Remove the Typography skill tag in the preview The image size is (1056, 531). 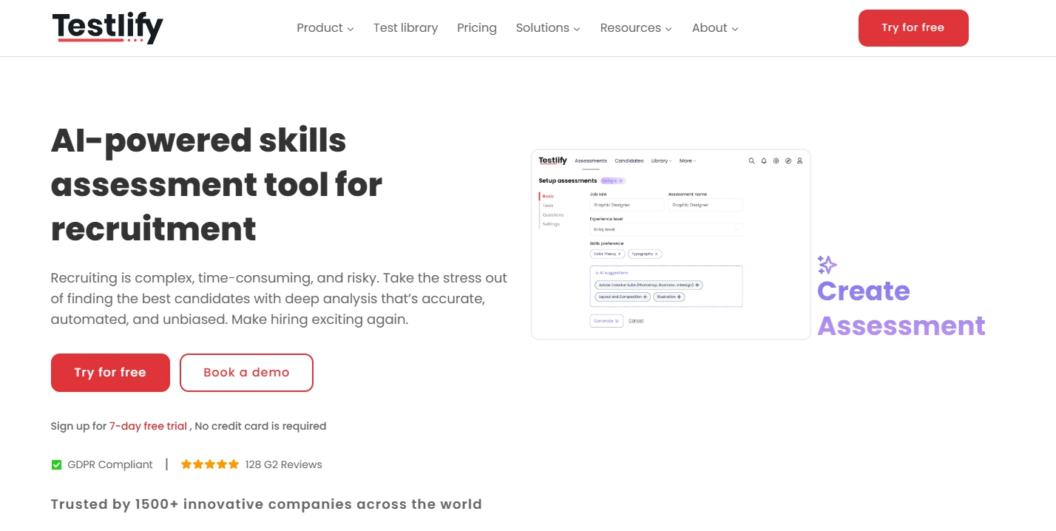tap(656, 254)
